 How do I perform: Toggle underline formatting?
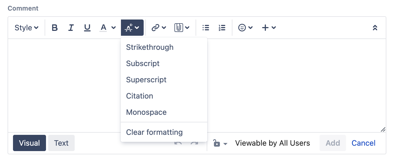tap(87, 28)
